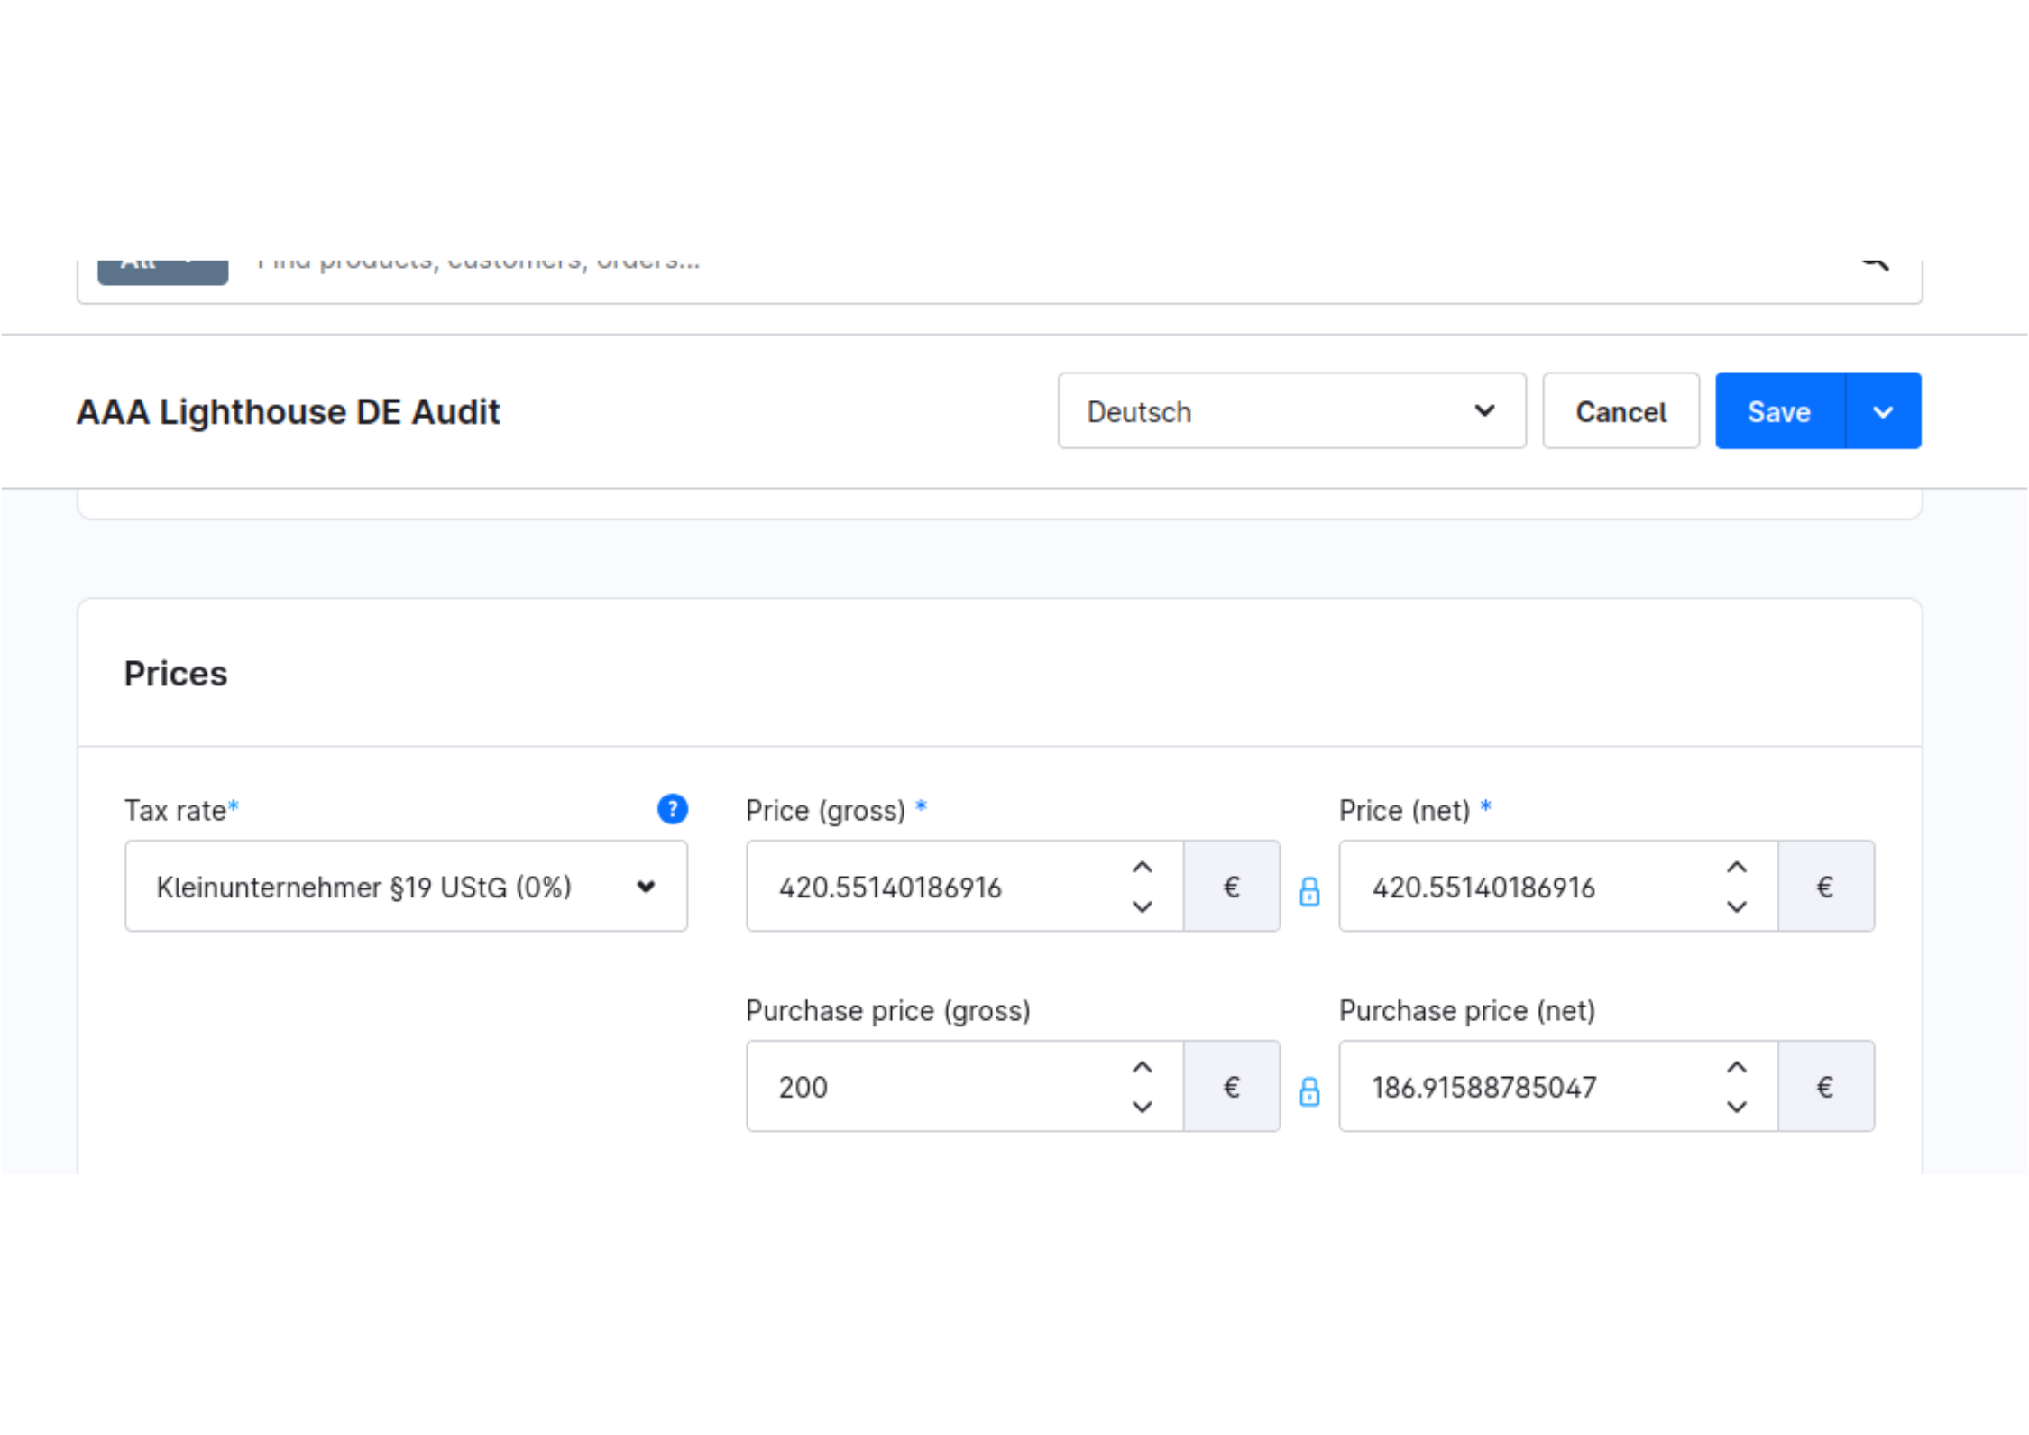Open the Tax rate Kleinunternehmer dropdown
2029x1435 pixels.
pyautogui.click(x=406, y=887)
